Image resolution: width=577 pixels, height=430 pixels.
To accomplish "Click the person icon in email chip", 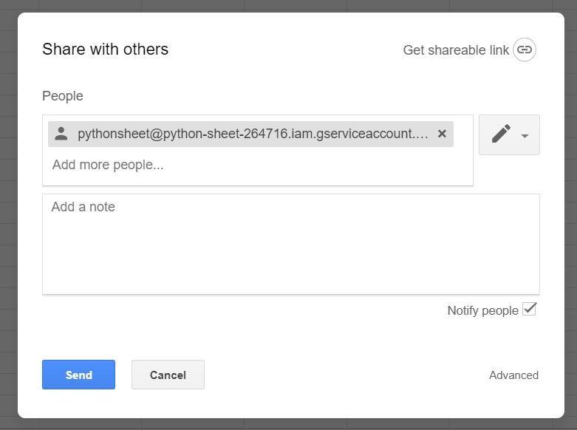I will [x=61, y=134].
